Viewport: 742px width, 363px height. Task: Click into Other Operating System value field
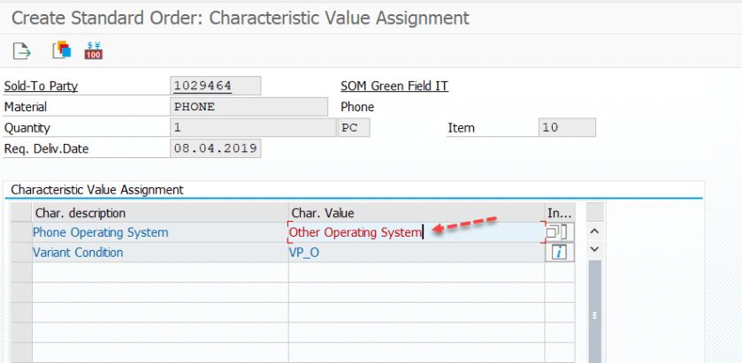(416, 232)
